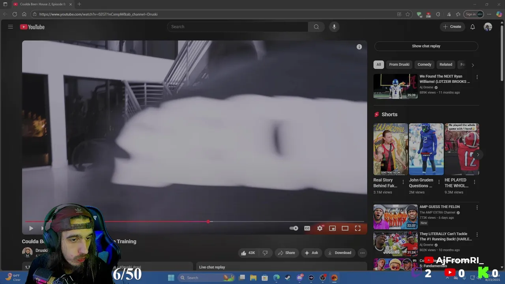This screenshot has height=284, width=505.
Task: Select the From Druski filter chip
Action: coord(399,65)
